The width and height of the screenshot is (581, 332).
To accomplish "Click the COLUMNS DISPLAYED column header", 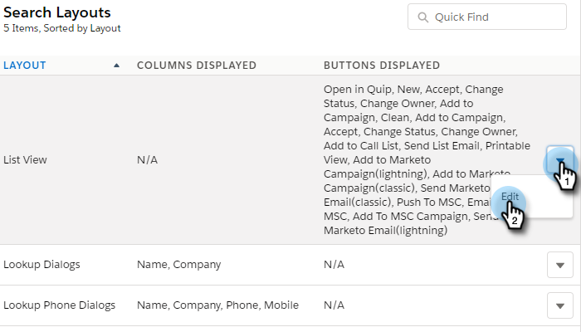I will pyautogui.click(x=197, y=66).
